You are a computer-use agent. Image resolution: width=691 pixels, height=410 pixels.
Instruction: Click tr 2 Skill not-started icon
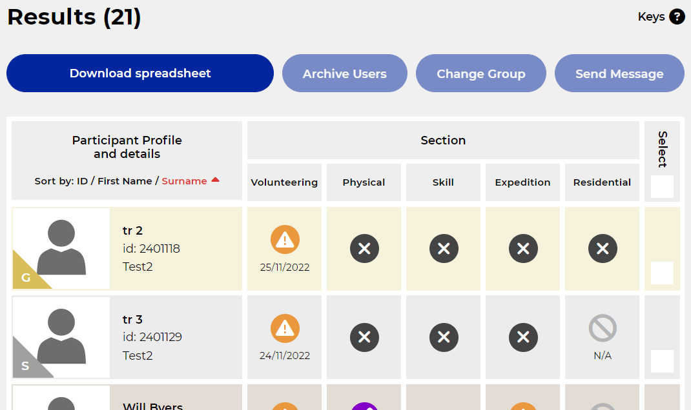[x=444, y=249]
